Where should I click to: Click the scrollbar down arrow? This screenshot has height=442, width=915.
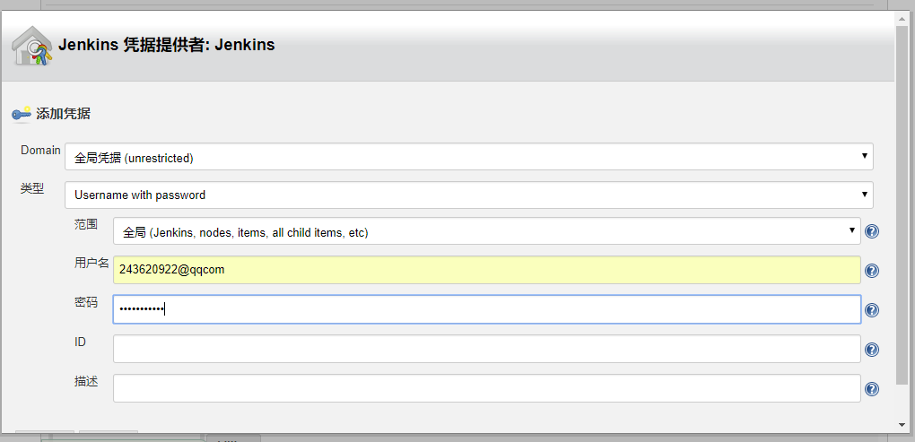point(902,425)
